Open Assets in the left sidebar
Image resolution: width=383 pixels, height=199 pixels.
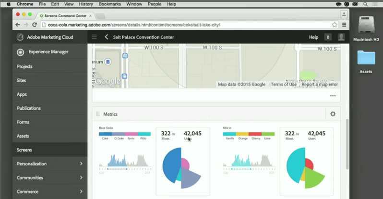(23, 136)
